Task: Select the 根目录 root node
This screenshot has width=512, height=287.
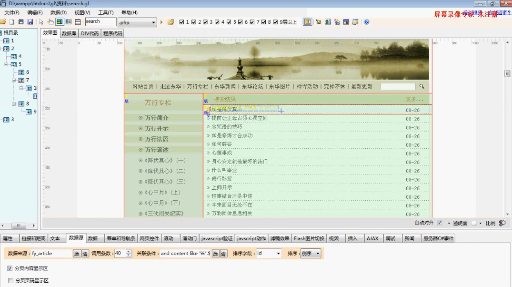Action: coord(11,33)
